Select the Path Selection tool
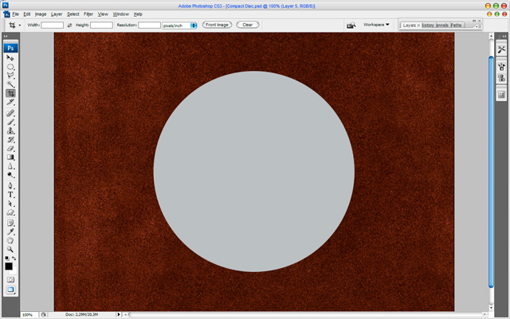Screen dimensions: 510x319 (x=10, y=204)
